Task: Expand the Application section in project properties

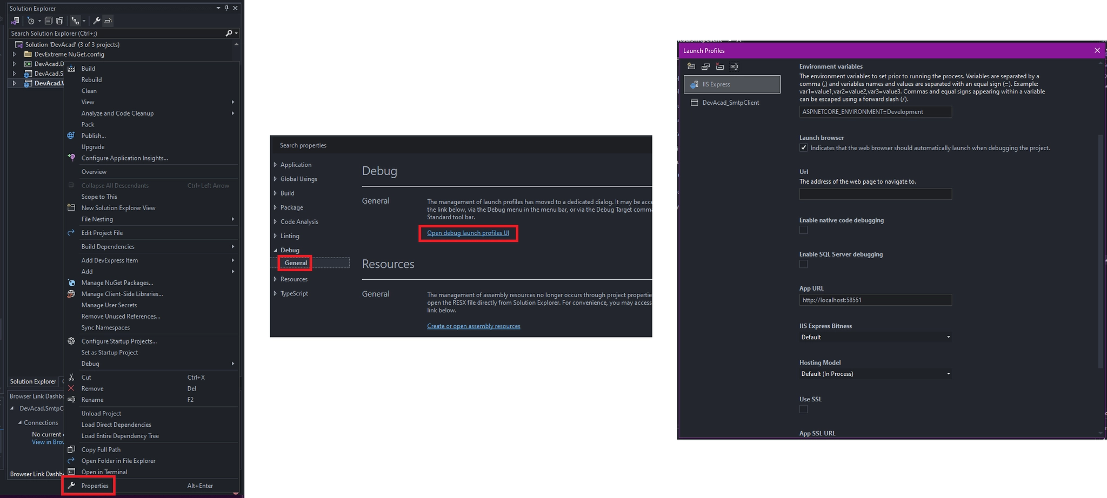Action: tap(275, 165)
